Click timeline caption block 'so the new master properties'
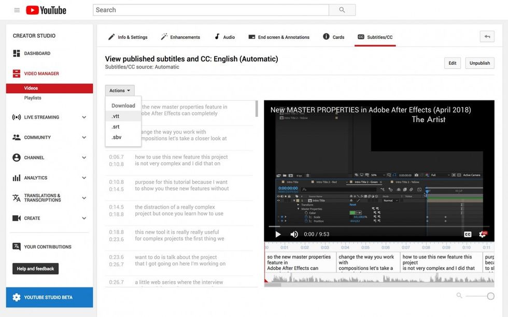The width and height of the screenshot is (508, 317). pyautogui.click(x=300, y=262)
